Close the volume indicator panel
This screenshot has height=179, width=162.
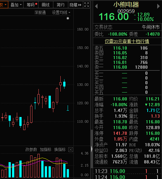coord(71,149)
